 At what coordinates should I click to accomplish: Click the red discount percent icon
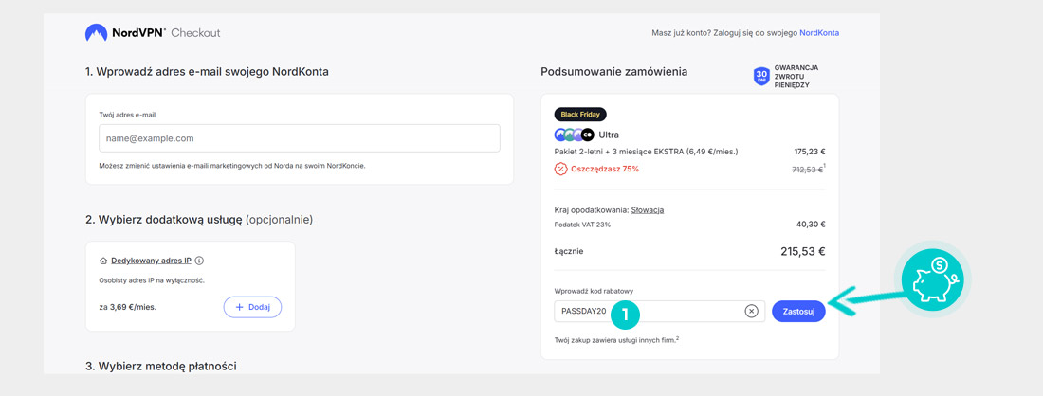point(560,169)
